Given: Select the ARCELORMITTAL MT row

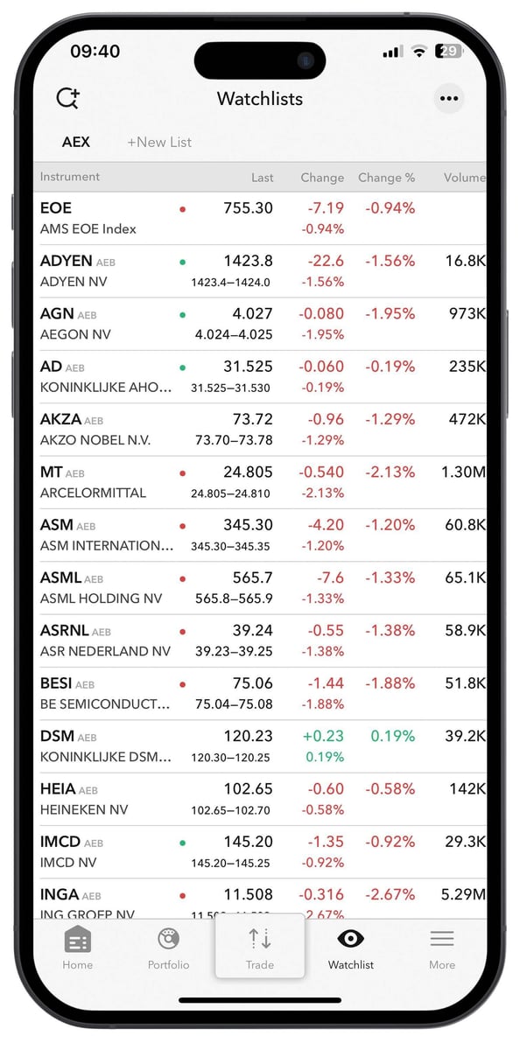Looking at the screenshot, I should [x=260, y=482].
